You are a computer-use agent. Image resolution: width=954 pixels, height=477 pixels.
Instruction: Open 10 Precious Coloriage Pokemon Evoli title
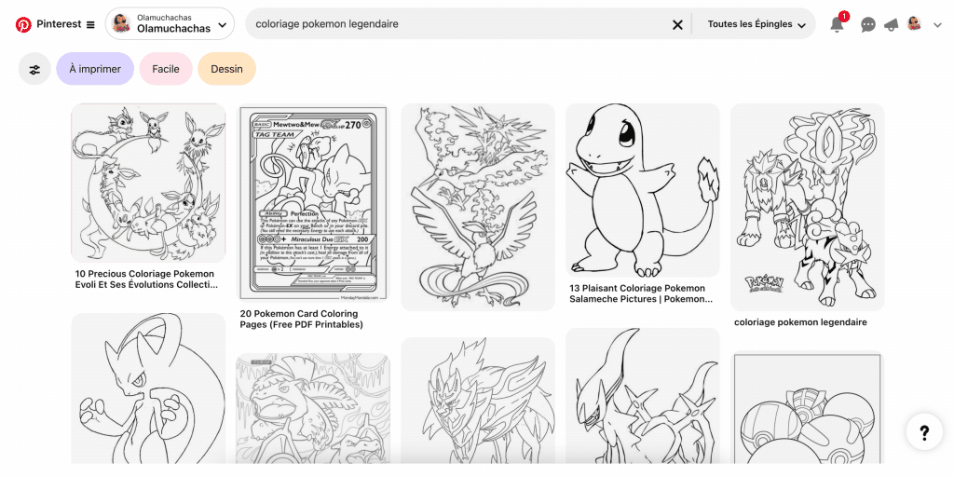(145, 279)
